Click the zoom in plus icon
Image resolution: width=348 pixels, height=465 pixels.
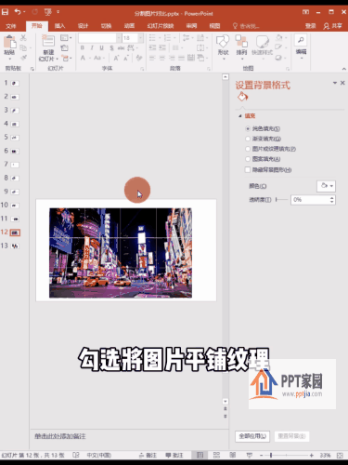[x=311, y=455]
